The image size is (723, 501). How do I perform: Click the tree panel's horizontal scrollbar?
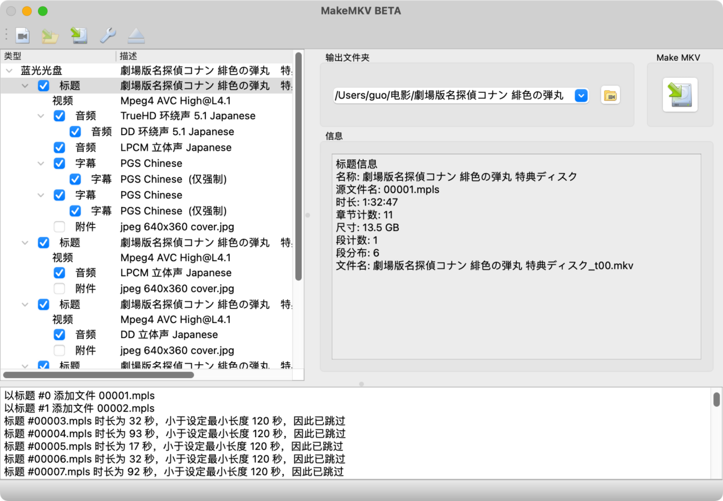(99, 374)
